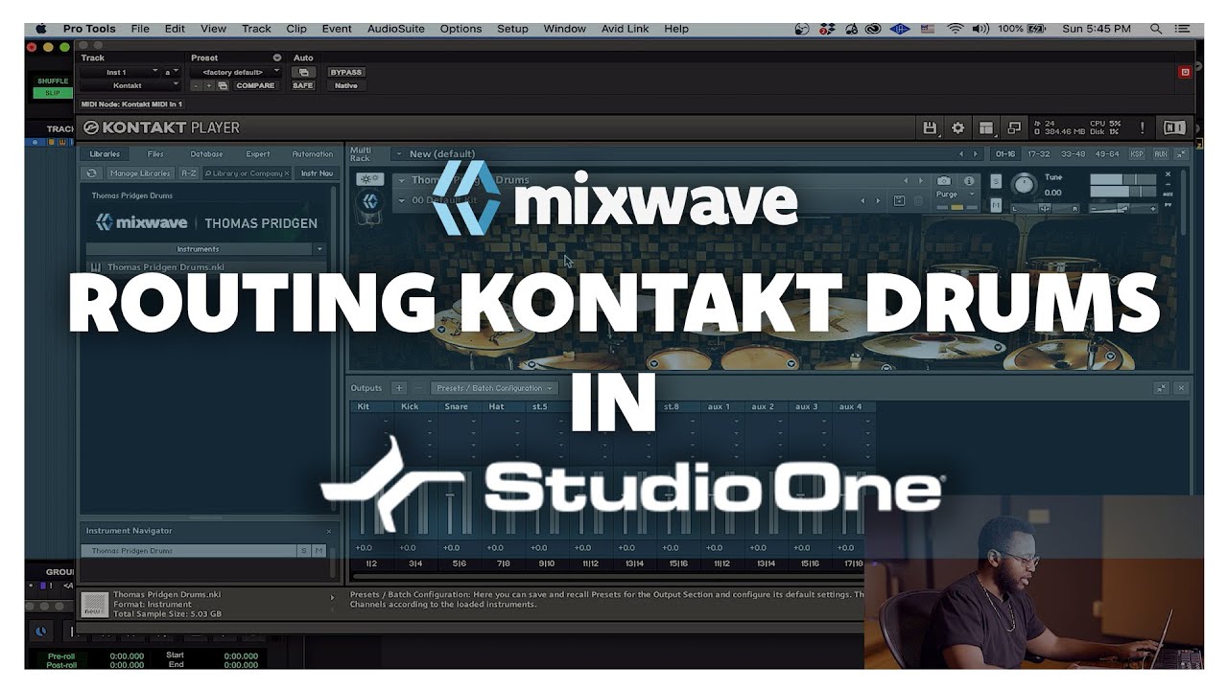Open the Track menu in menu bar

[256, 29]
